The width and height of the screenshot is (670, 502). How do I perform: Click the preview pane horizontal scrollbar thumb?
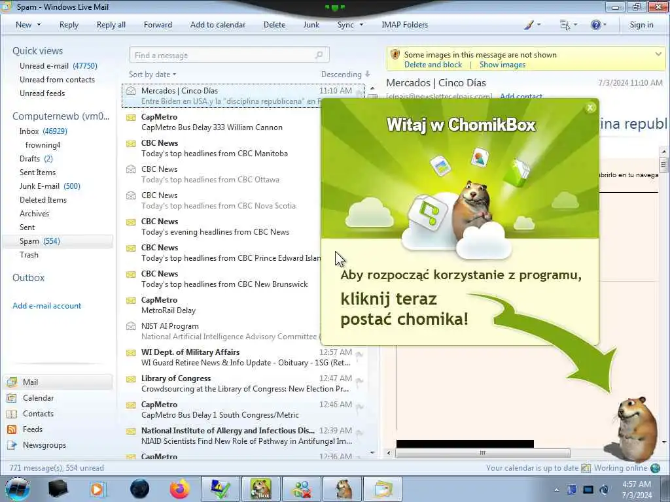click(x=482, y=453)
